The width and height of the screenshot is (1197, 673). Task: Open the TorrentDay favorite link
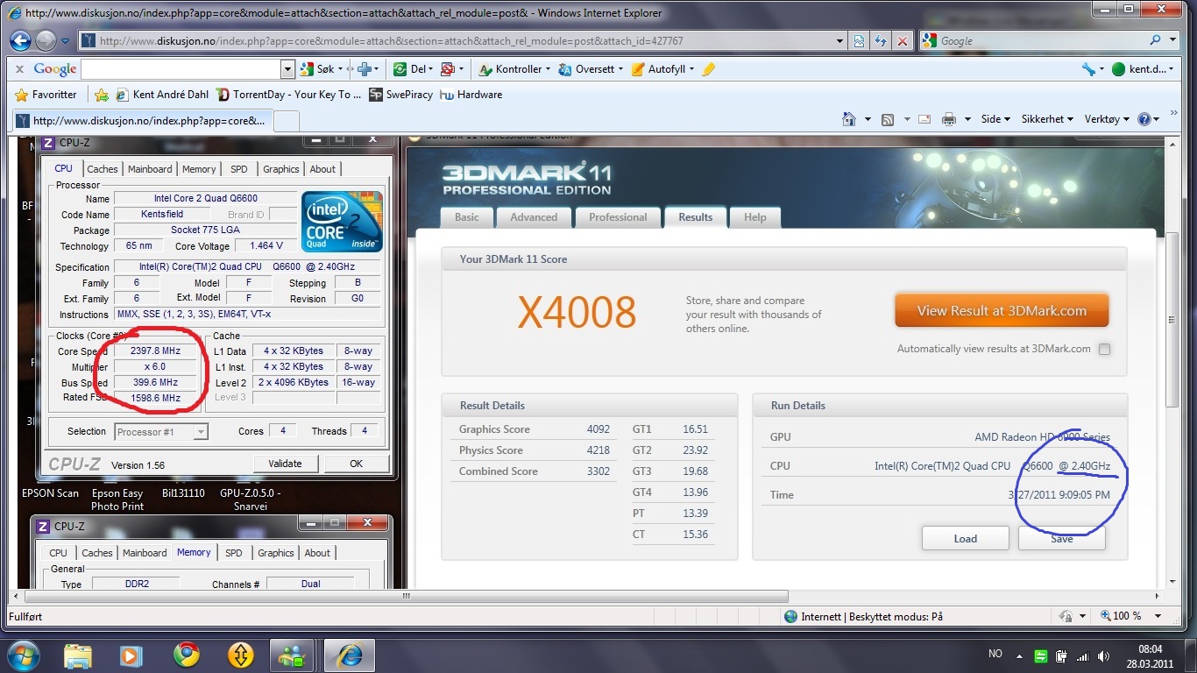click(288, 95)
